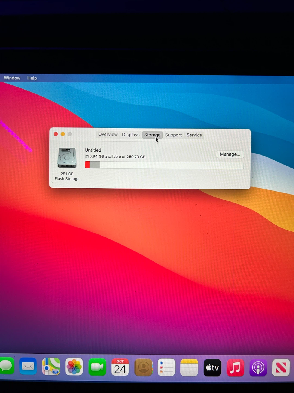Open the Support tab
The width and height of the screenshot is (294, 393).
[x=173, y=135]
